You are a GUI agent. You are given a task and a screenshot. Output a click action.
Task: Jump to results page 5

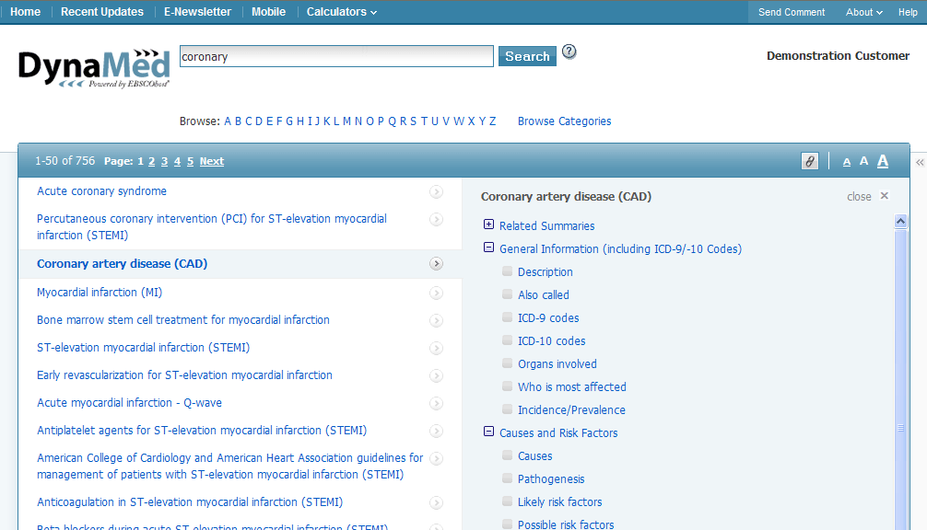(x=191, y=161)
